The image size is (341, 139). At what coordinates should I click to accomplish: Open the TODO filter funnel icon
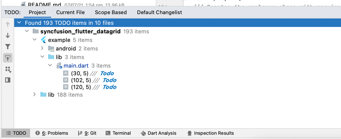point(8,47)
